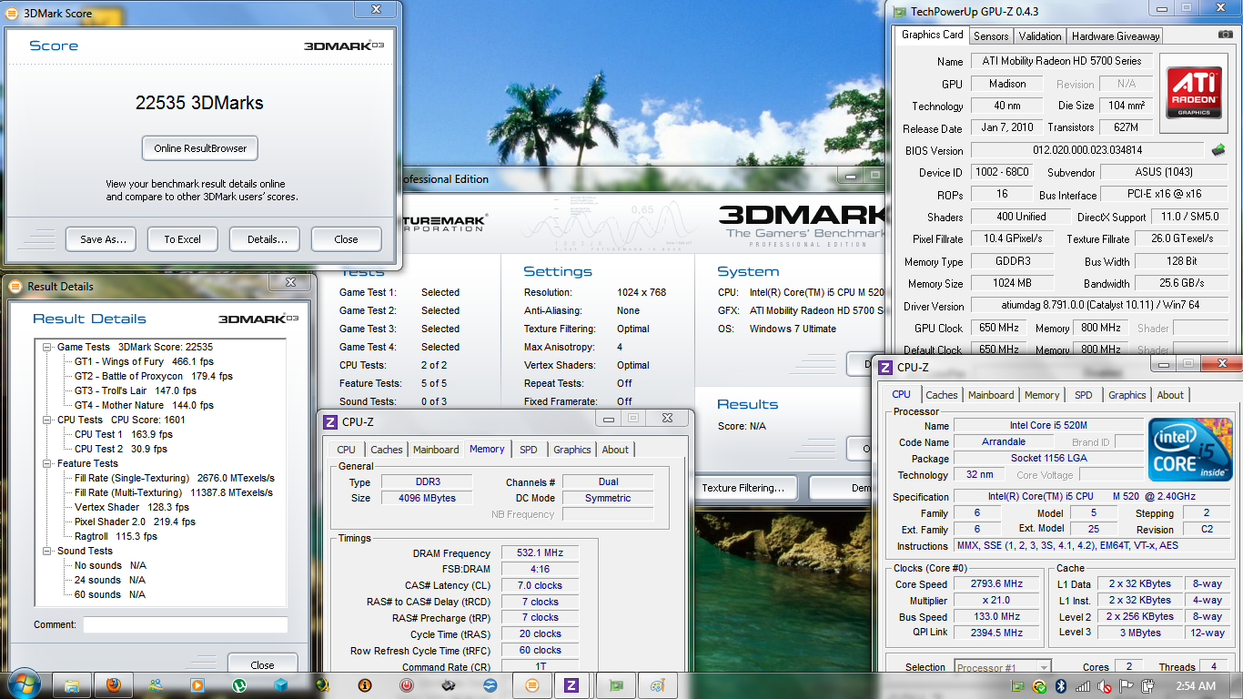1243x699 pixels.
Task: Open the Validation tab in GPU-Z
Action: coord(1040,35)
